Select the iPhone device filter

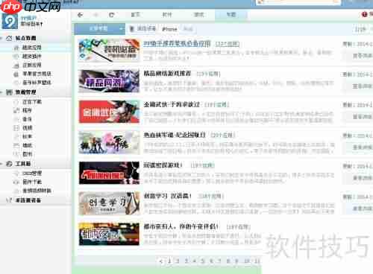169,29
